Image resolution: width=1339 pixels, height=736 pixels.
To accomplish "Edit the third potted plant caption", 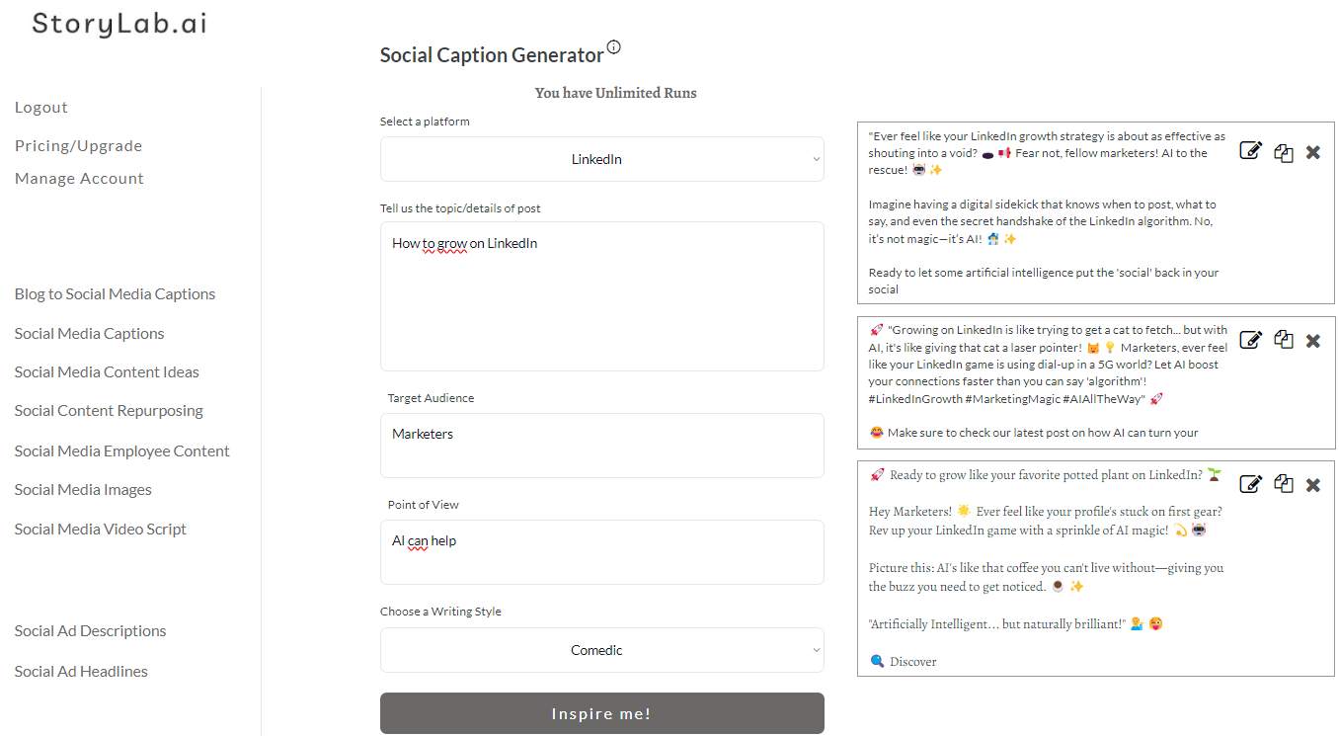I will [x=1250, y=484].
